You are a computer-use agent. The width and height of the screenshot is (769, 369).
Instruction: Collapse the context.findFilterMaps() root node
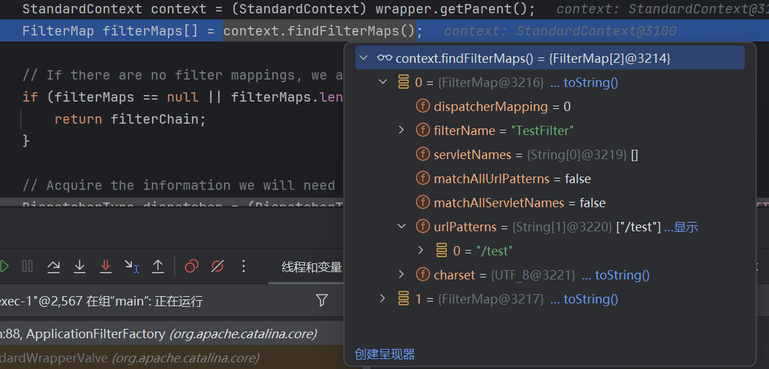(x=363, y=58)
